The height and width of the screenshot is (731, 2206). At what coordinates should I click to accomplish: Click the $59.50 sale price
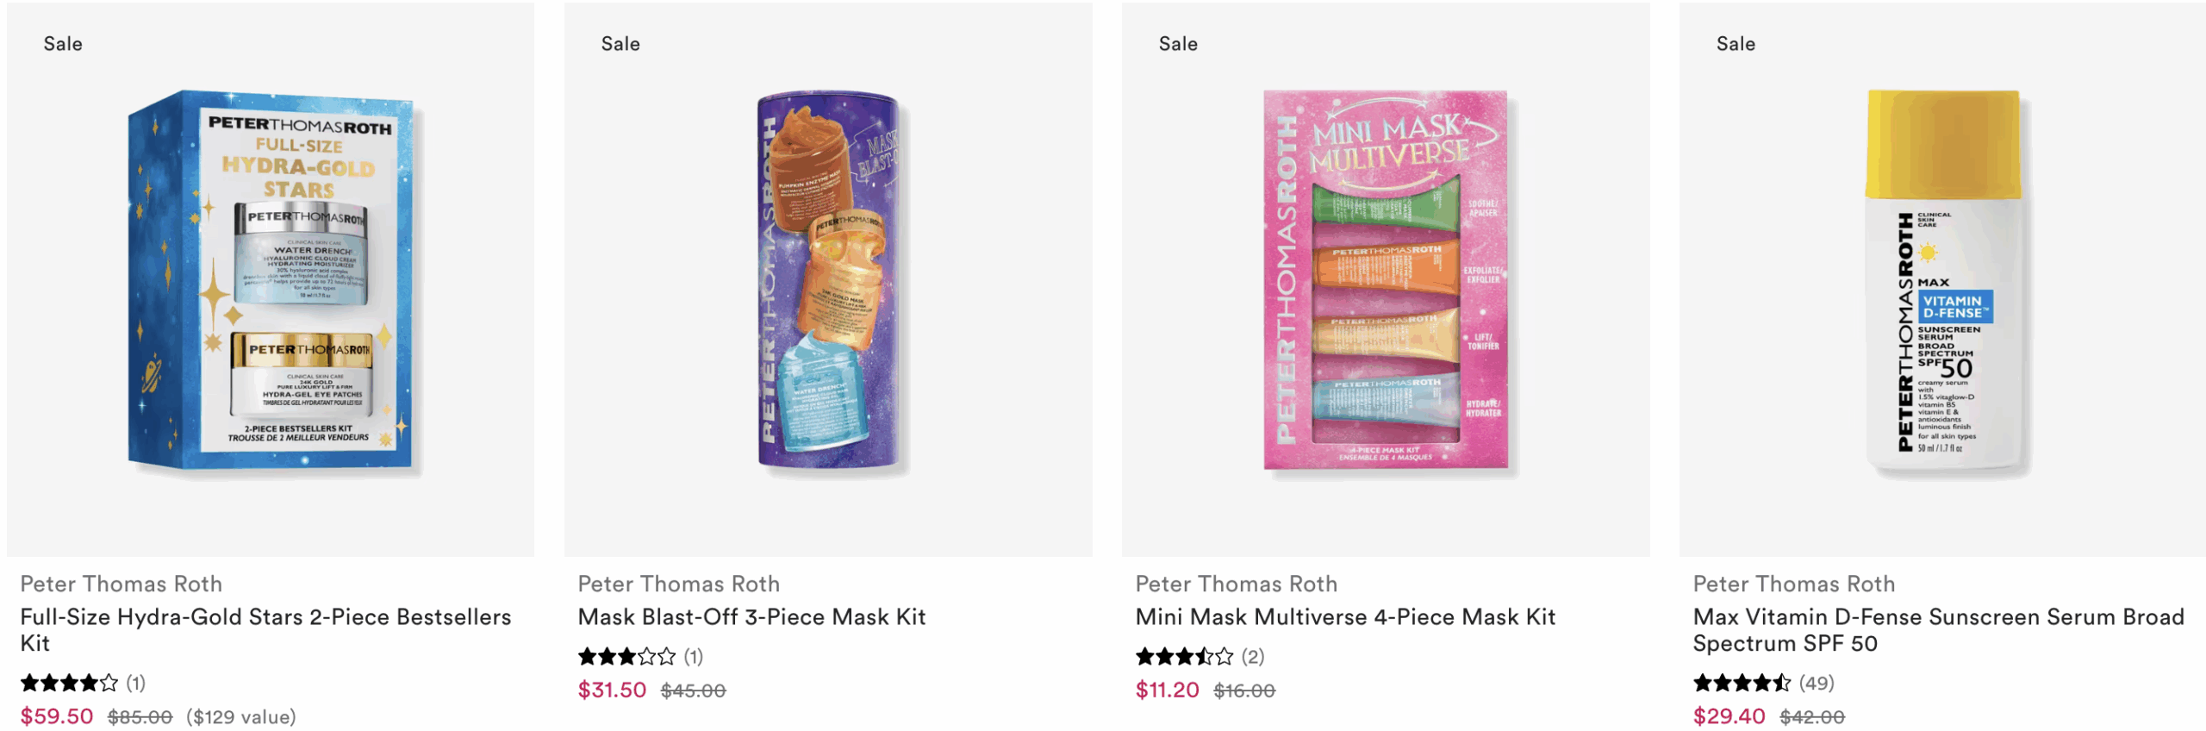[57, 716]
